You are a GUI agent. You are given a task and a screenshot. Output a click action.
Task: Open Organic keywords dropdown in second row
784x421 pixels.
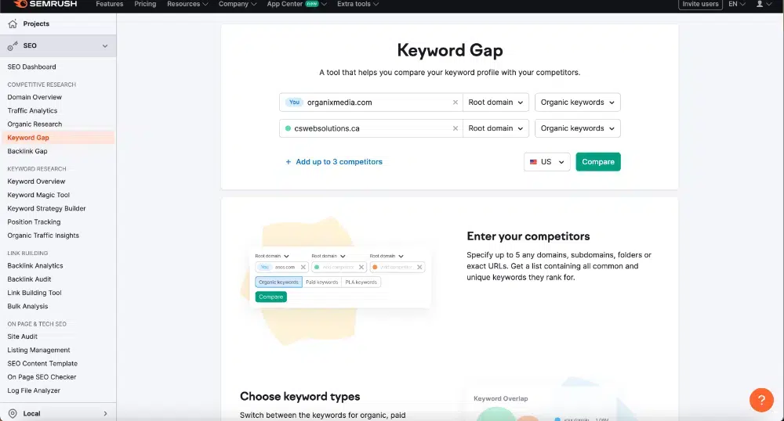point(578,128)
